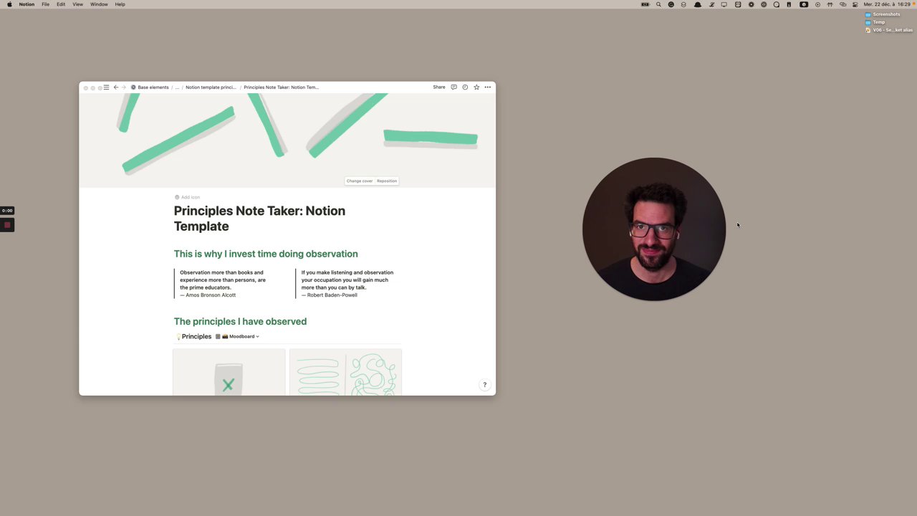Click the hat icon in the menu bar
The width and height of the screenshot is (917, 516).
coord(698,4)
